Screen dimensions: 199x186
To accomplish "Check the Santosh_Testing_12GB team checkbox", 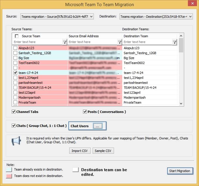I will pos(15,53).
